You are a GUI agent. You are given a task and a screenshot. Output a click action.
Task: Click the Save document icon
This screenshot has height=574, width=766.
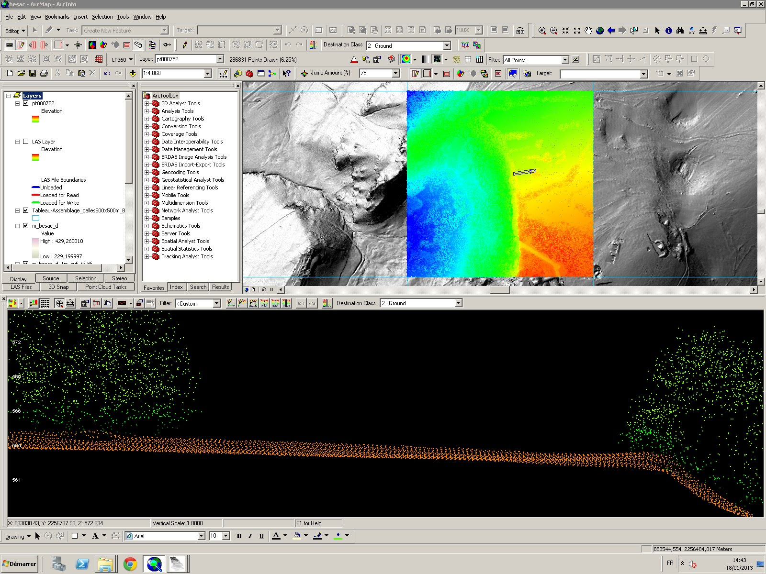[x=33, y=73]
